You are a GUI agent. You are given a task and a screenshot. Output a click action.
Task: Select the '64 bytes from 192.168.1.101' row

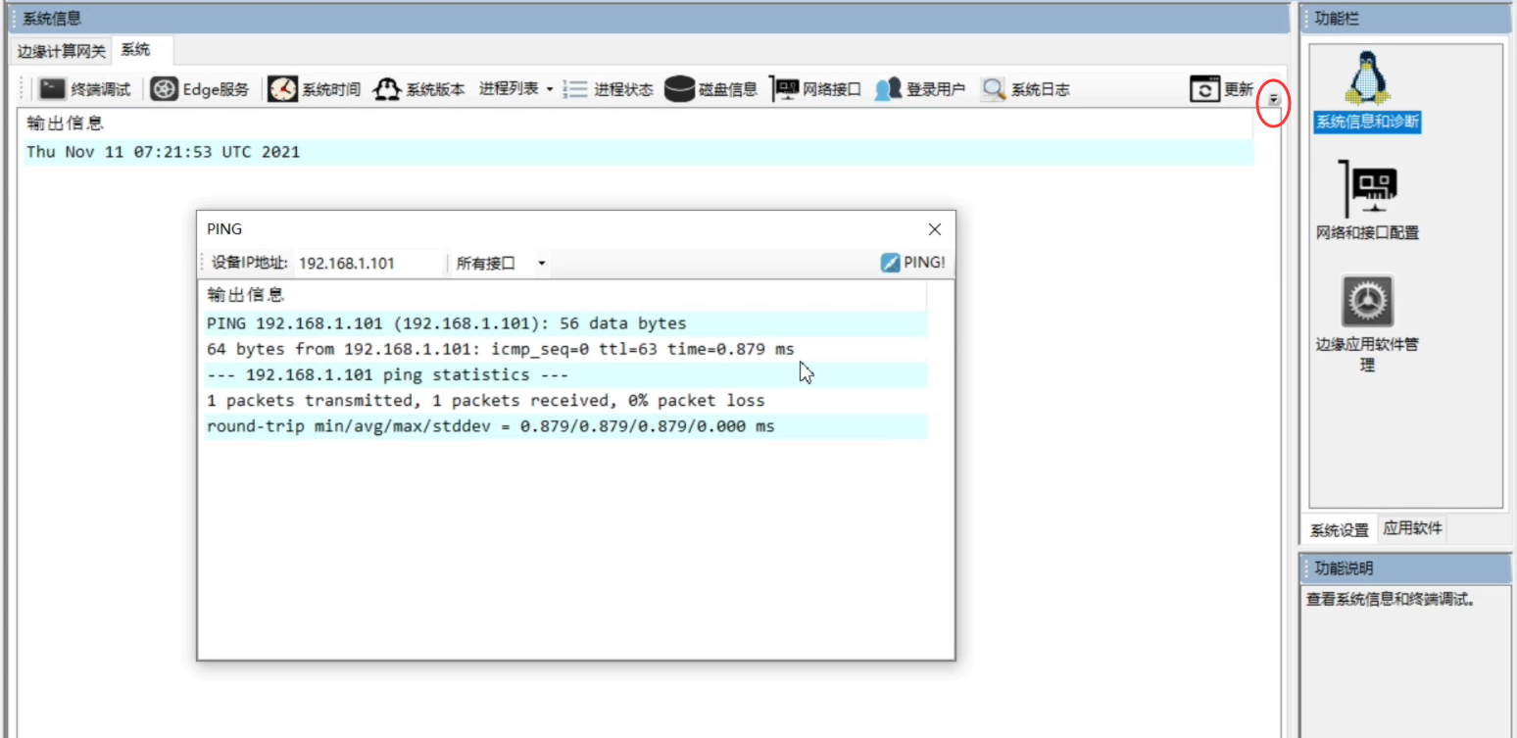565,349
